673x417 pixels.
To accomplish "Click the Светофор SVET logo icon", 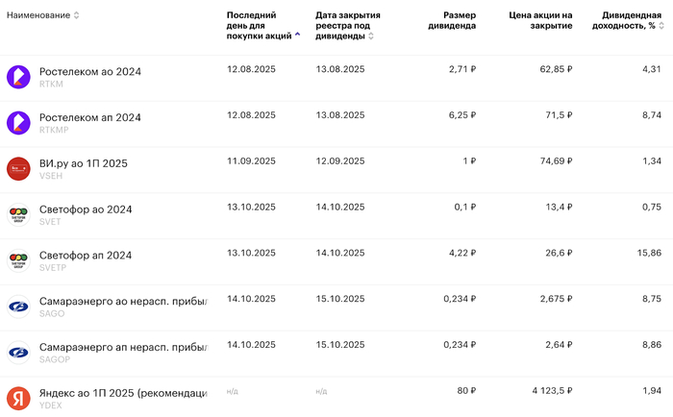I will (19, 215).
